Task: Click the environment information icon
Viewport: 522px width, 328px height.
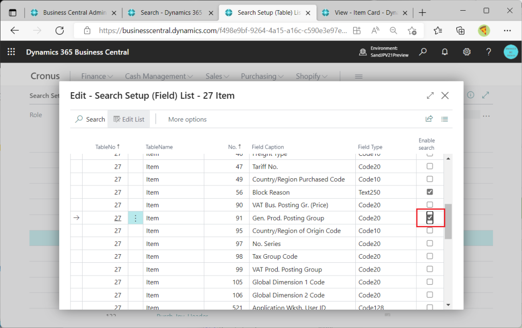Action: (x=363, y=52)
